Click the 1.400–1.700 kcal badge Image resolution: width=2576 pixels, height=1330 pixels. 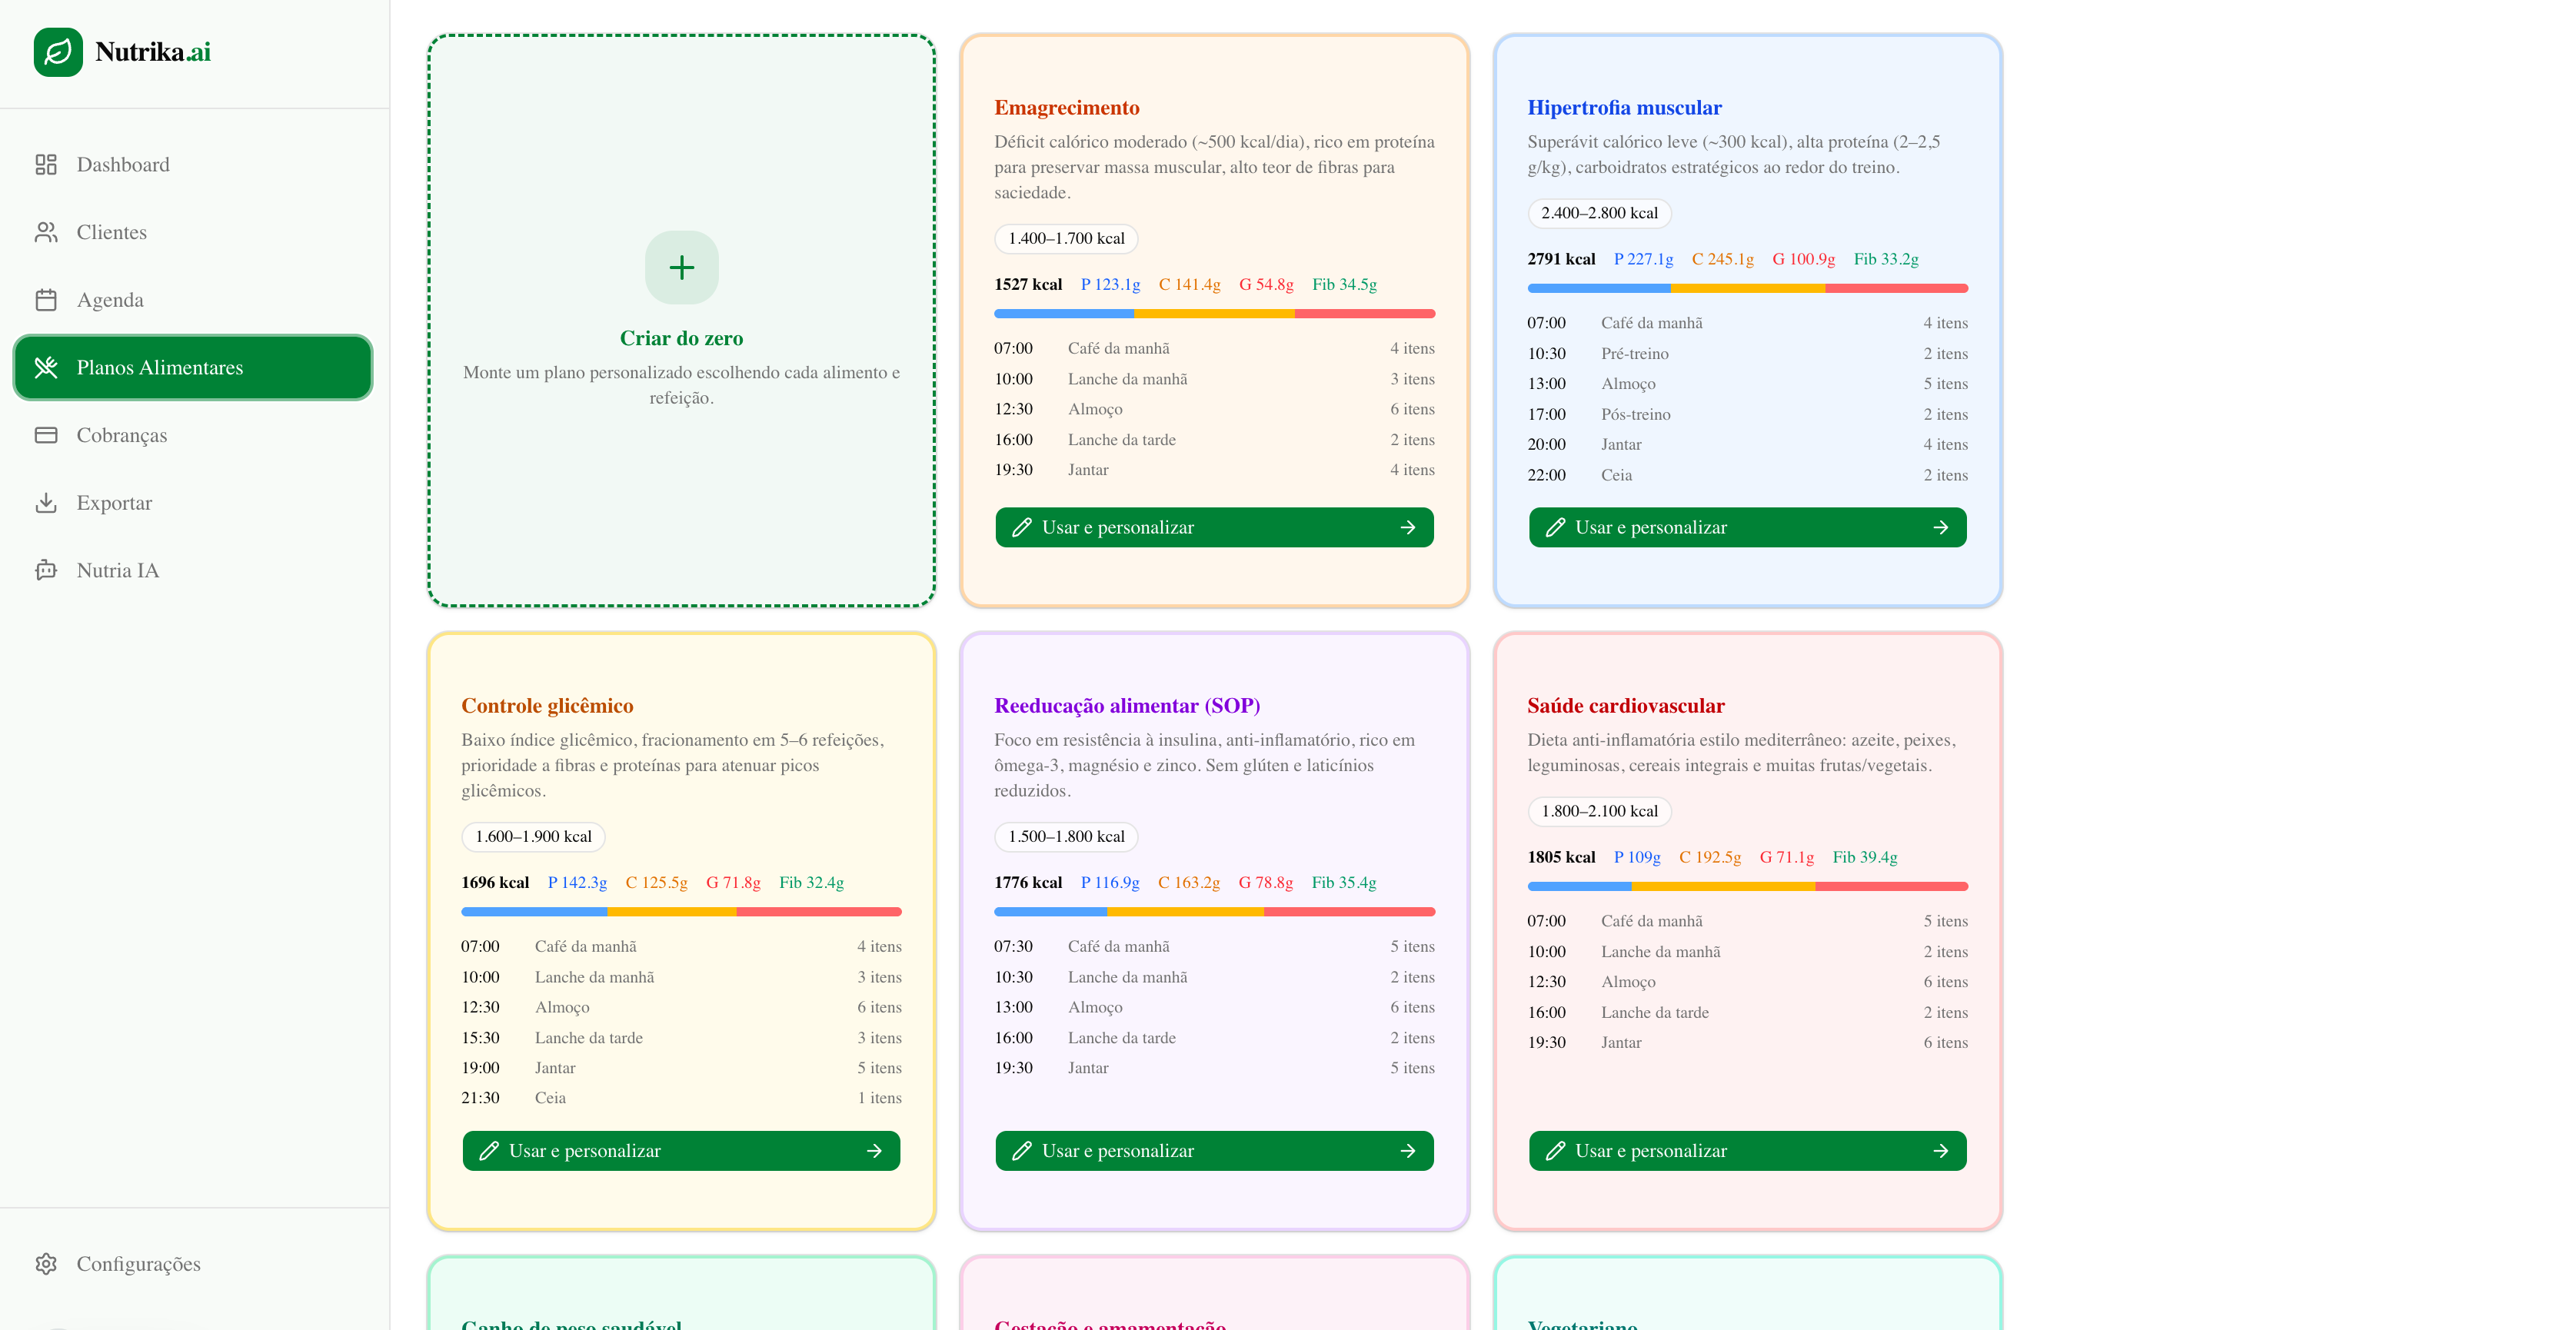tap(1066, 239)
